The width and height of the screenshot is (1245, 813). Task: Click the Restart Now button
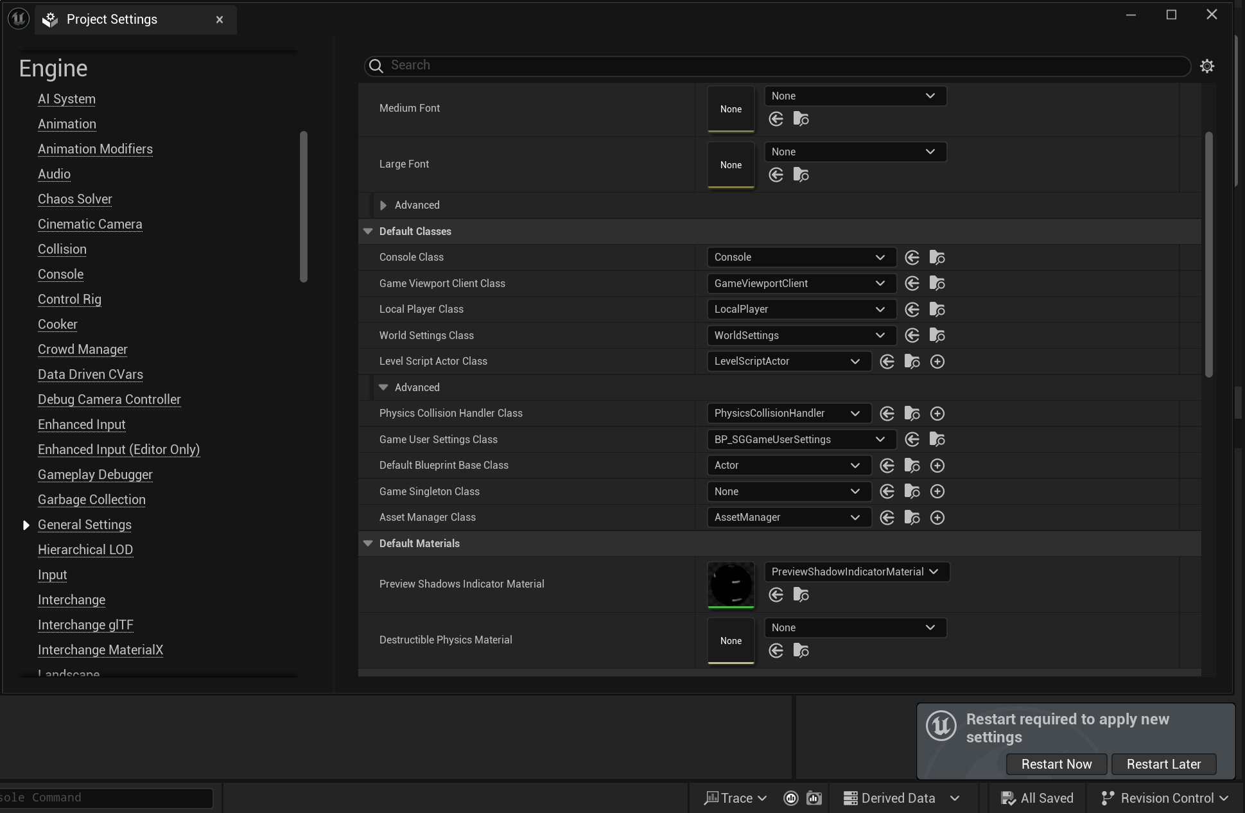point(1056,764)
